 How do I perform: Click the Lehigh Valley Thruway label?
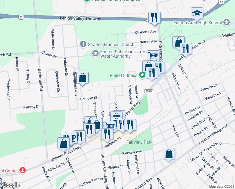pos(80,18)
